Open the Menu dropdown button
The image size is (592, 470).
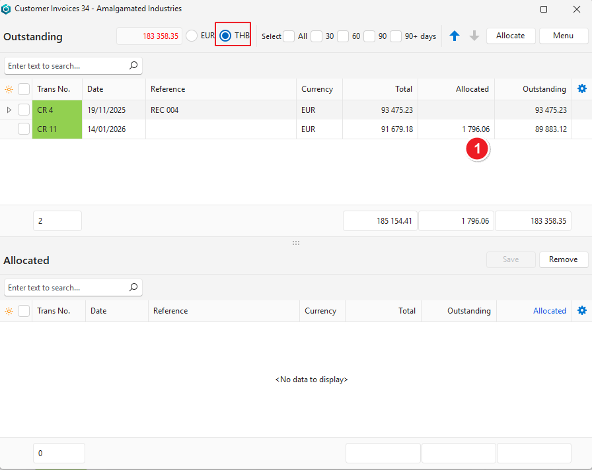pyautogui.click(x=563, y=36)
